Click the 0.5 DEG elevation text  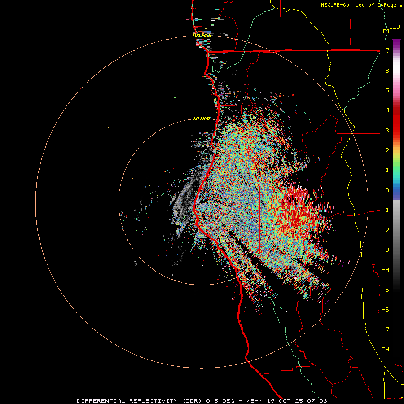[220, 401]
